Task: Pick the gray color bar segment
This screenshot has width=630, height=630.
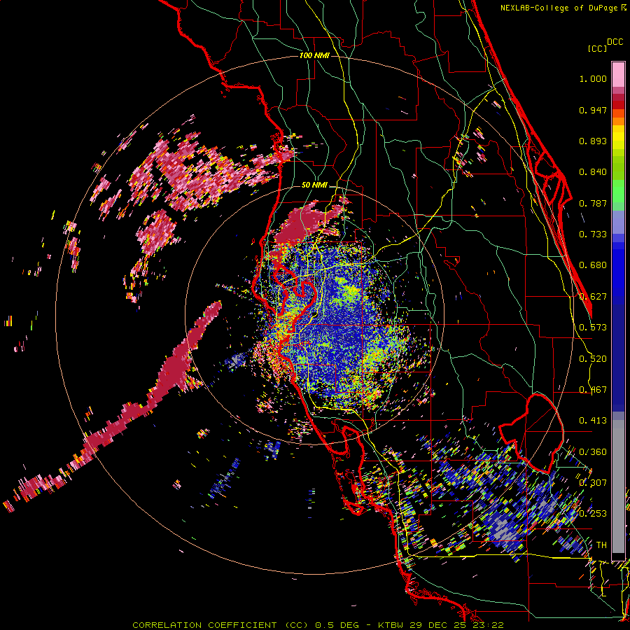Action: pos(618,486)
